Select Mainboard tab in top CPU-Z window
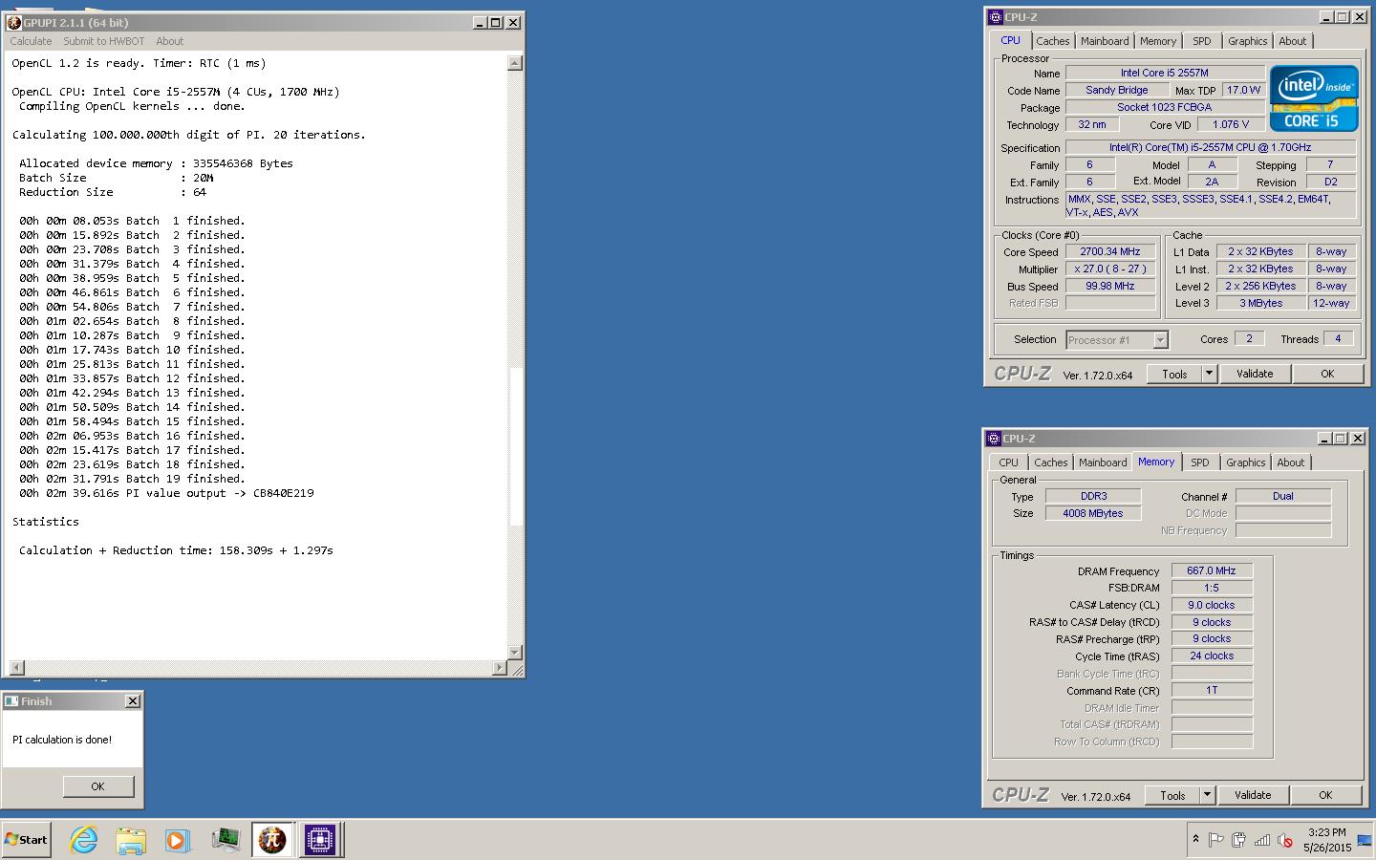Viewport: 1376px width, 860px height. [x=1105, y=41]
